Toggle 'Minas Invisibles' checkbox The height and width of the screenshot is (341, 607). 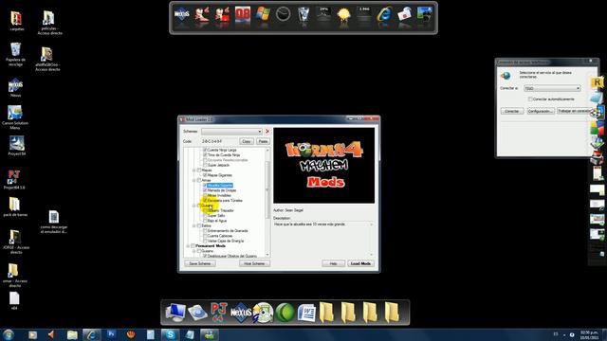click(205, 196)
